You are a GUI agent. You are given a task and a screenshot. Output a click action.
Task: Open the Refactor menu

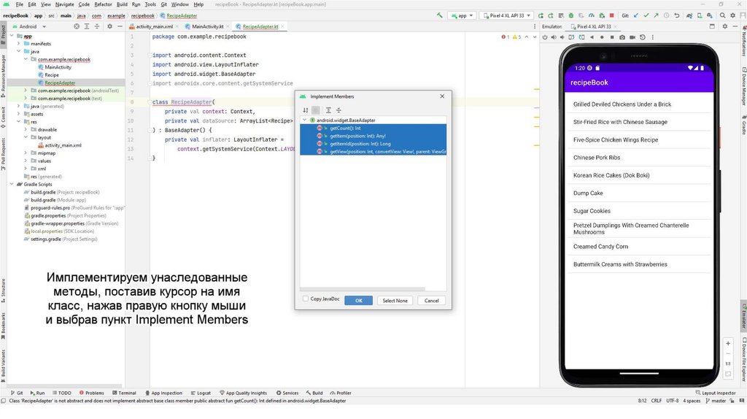click(103, 4)
